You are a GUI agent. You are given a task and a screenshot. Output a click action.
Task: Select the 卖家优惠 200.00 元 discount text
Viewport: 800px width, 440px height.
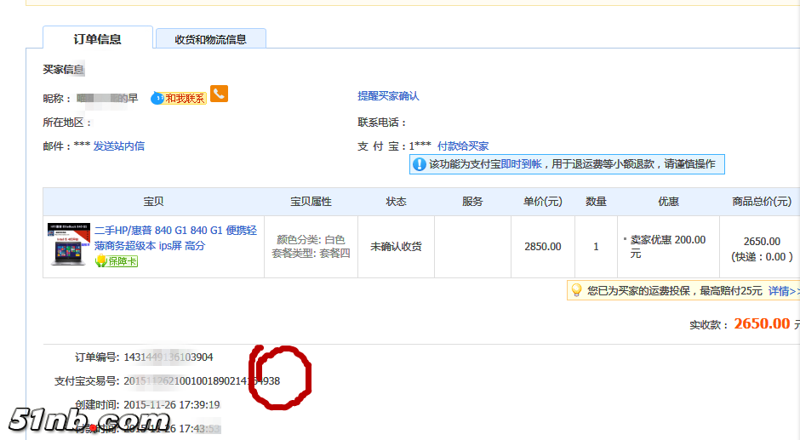click(668, 247)
